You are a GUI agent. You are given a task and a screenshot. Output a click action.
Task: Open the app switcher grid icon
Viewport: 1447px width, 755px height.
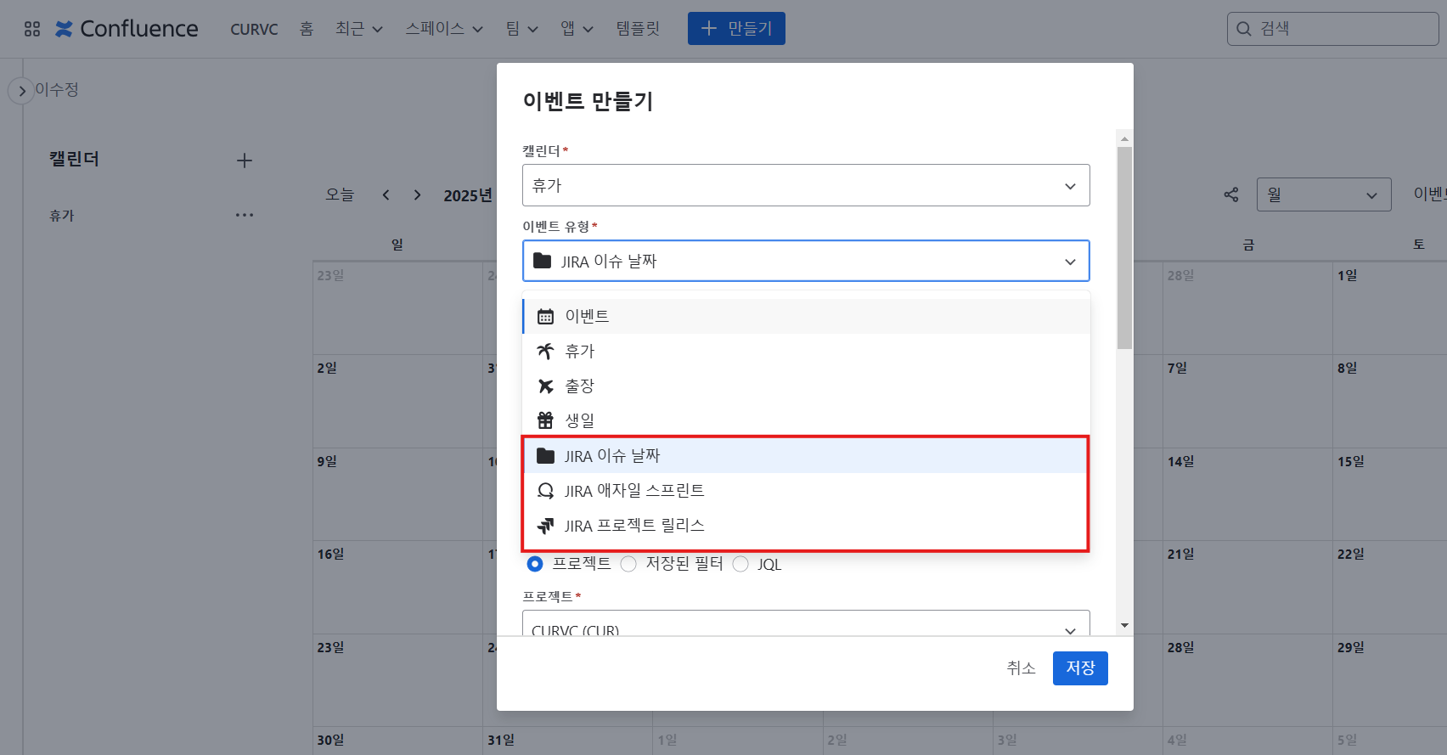(x=32, y=29)
